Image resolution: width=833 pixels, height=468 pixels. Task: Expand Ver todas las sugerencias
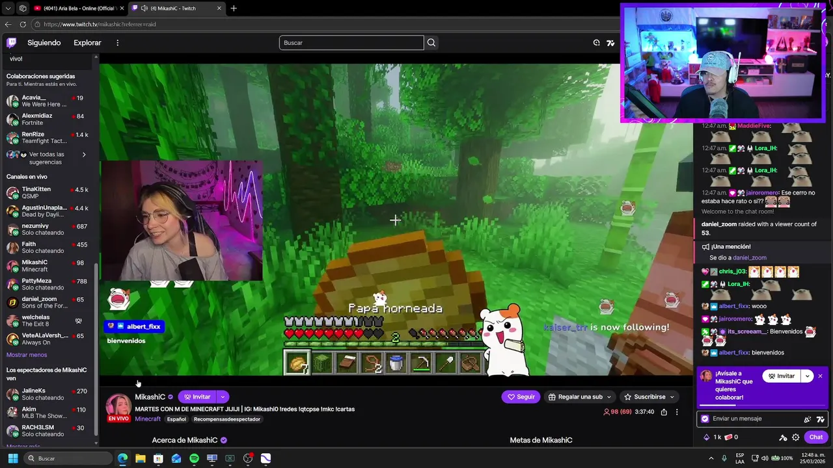coord(49,158)
